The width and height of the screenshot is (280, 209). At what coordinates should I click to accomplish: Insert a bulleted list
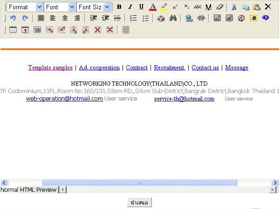145,18
